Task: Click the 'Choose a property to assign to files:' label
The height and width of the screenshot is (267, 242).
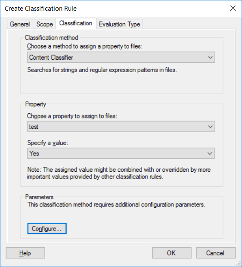Action: pyautogui.click(x=72, y=116)
